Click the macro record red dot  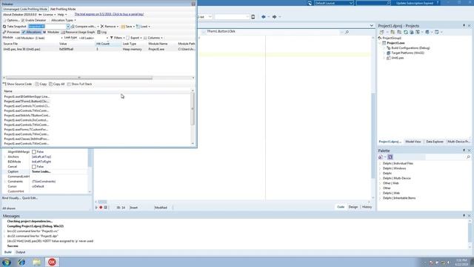[x=101, y=208]
